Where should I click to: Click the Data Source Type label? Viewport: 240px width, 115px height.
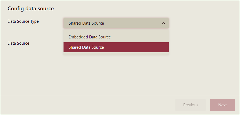23,21
